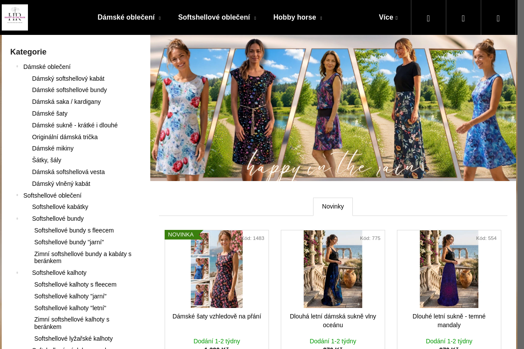Expand the Dámské oblečení top menu arrow
Image resolution: width=524 pixels, height=349 pixels.
pos(160,18)
